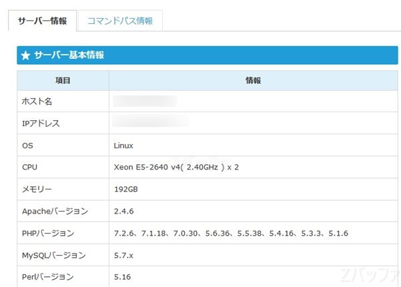Select the メモリー row label
The width and height of the screenshot is (401, 287).
[37, 190]
